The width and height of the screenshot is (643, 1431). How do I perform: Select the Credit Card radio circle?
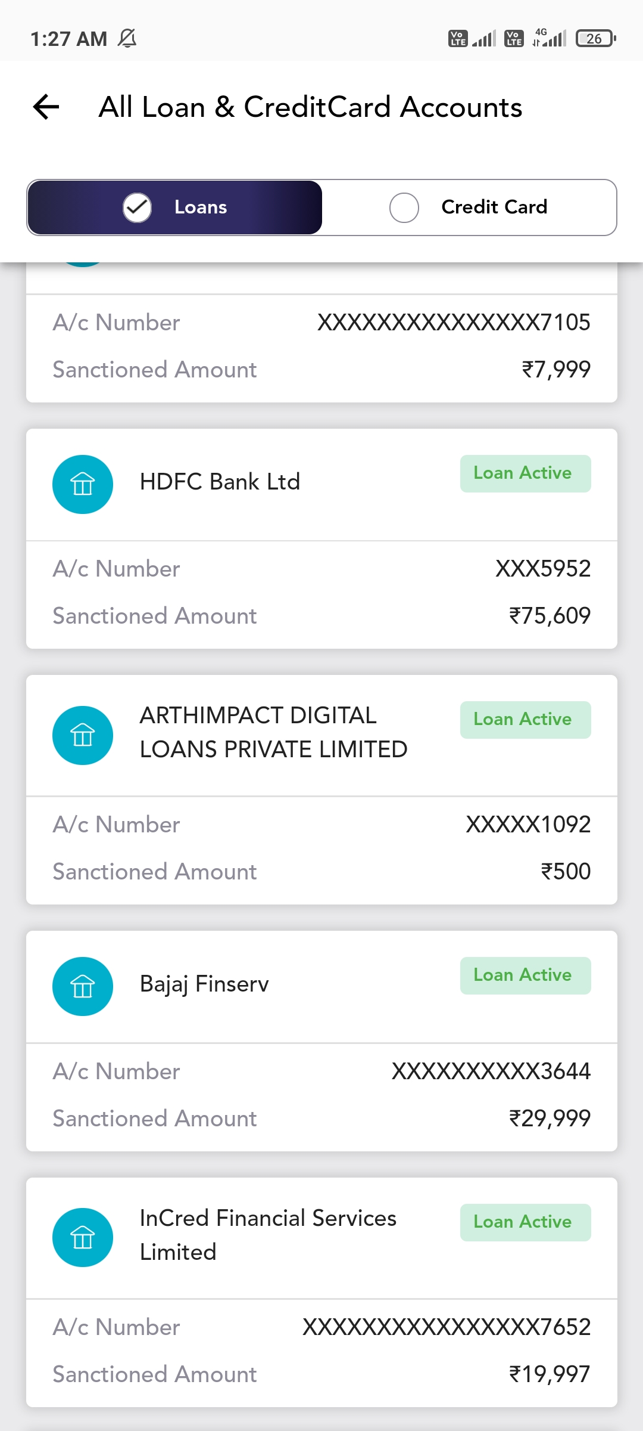pyautogui.click(x=404, y=207)
